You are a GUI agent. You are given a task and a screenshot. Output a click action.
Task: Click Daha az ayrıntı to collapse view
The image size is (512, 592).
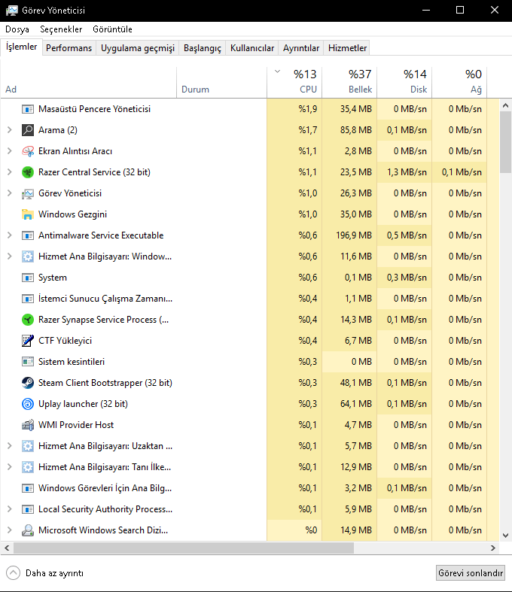click(x=45, y=573)
